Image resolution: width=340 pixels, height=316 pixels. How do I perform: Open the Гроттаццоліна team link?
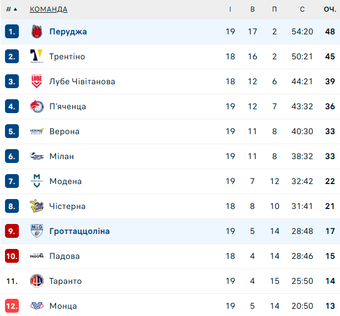coord(79,231)
